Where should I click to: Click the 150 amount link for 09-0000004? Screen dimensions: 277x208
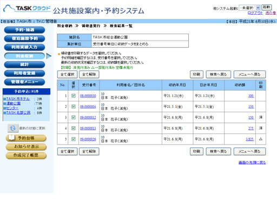(251, 107)
